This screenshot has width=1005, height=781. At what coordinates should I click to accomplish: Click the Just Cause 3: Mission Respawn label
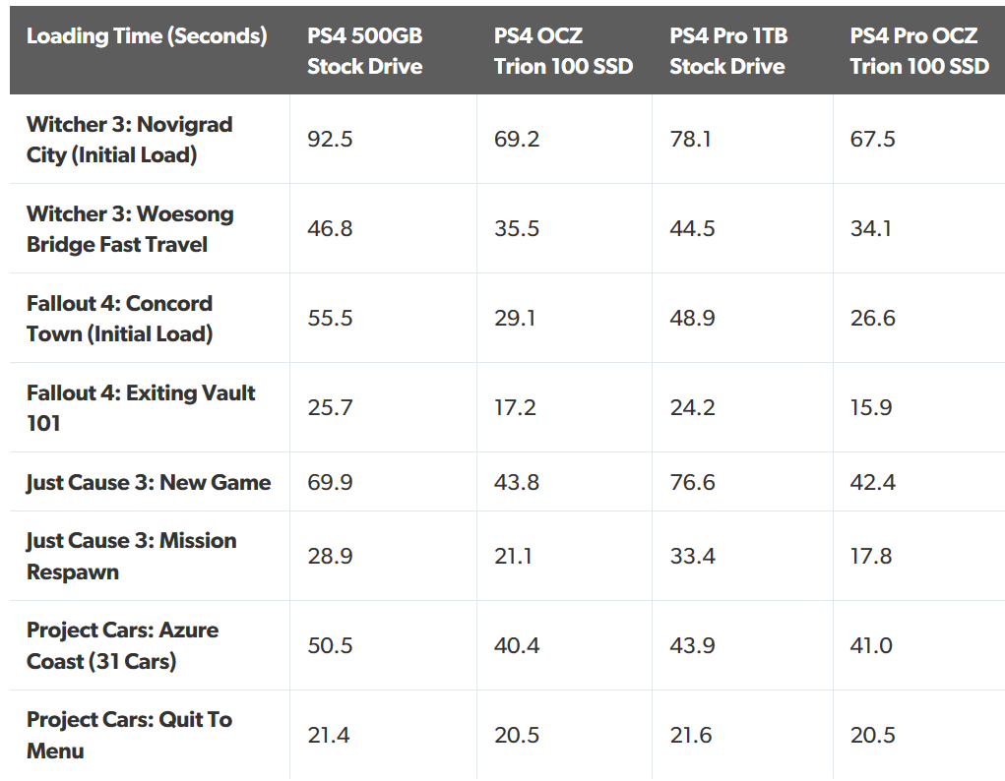[x=131, y=556]
